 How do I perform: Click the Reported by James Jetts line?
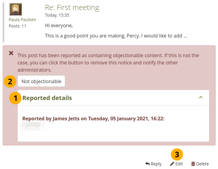click(x=93, y=119)
